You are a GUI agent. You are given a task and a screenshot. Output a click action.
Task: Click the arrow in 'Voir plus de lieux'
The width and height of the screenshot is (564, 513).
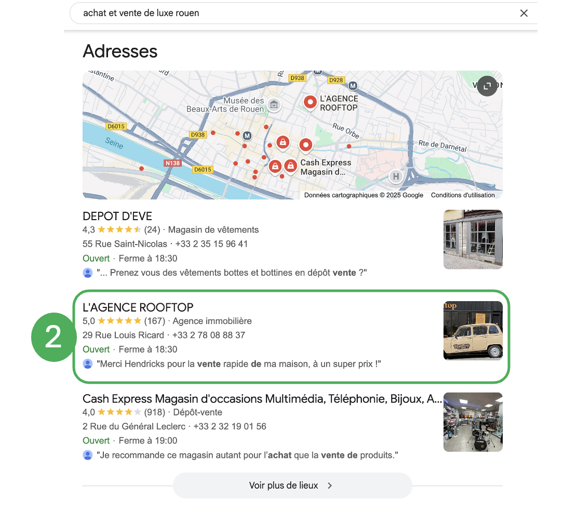(x=330, y=485)
